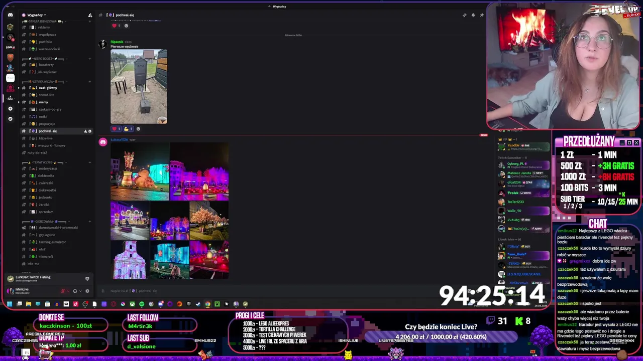This screenshot has width=643, height=361.
Task: Open Xbox app from the taskbar
Action: (x=132, y=304)
